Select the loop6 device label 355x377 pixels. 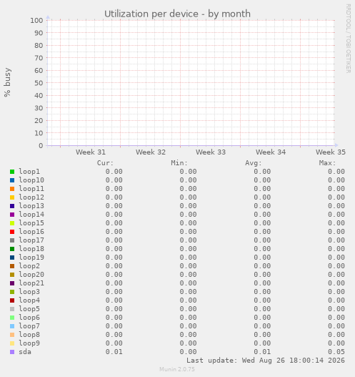[29, 318]
